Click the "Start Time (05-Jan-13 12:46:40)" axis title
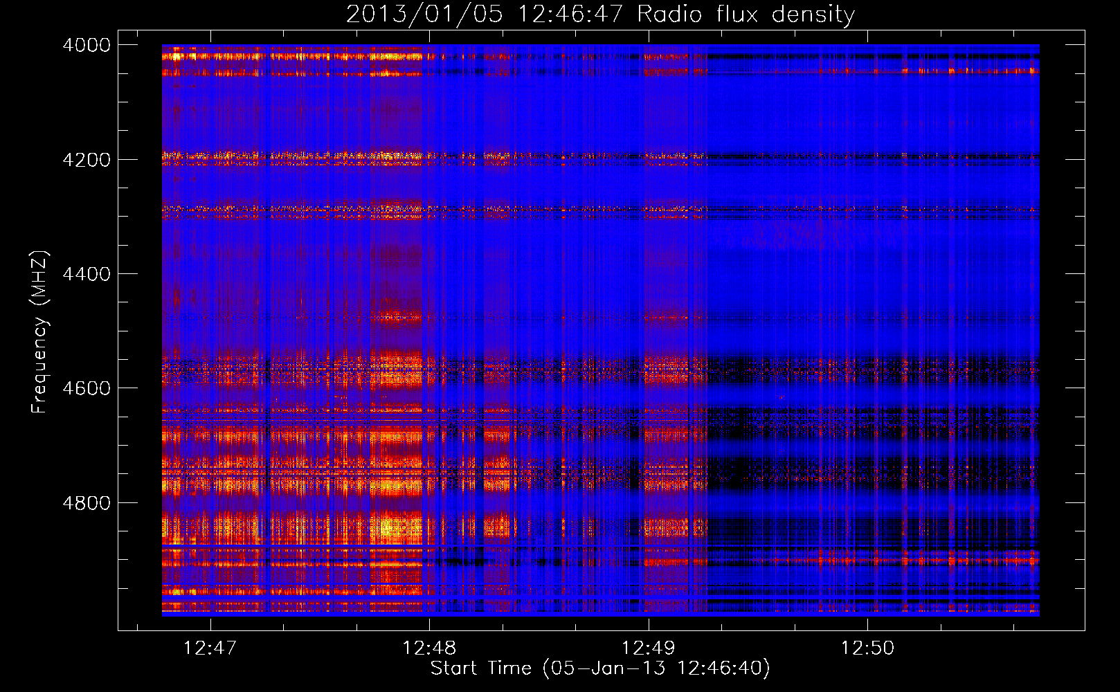 pos(600,668)
